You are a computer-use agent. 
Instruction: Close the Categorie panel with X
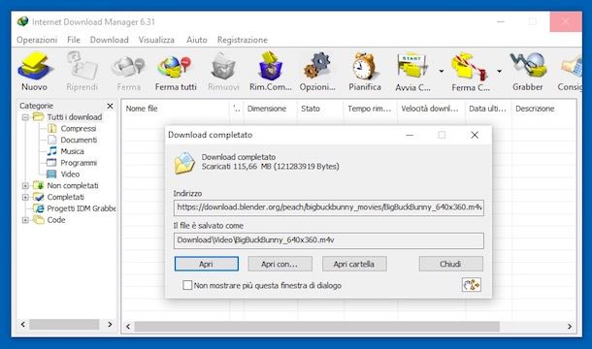(x=110, y=106)
